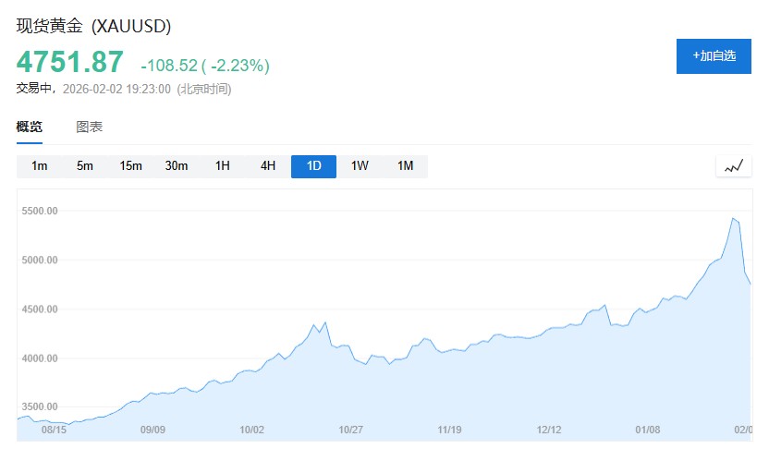Switch chart to 30m interval

tap(177, 166)
